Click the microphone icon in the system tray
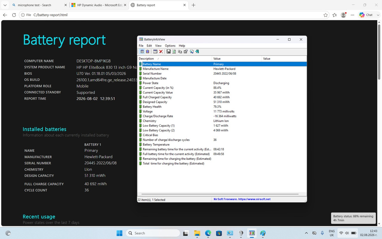382x239 pixels. pyautogui.click(x=322, y=233)
